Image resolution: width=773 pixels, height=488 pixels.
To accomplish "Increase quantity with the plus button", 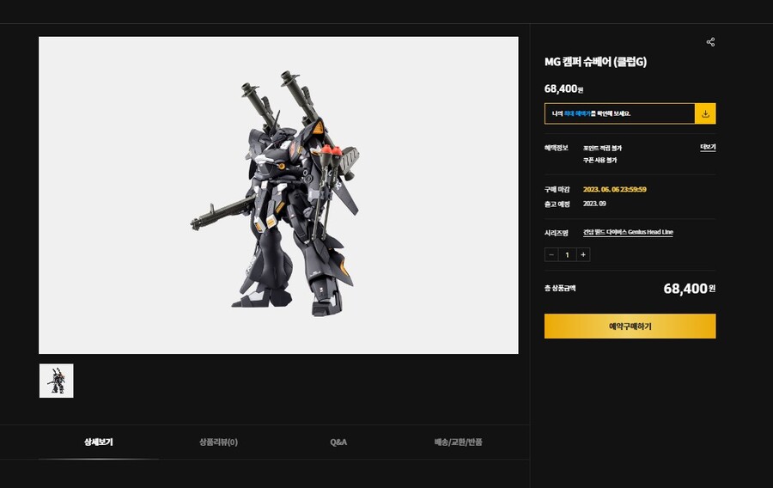I will pos(583,254).
